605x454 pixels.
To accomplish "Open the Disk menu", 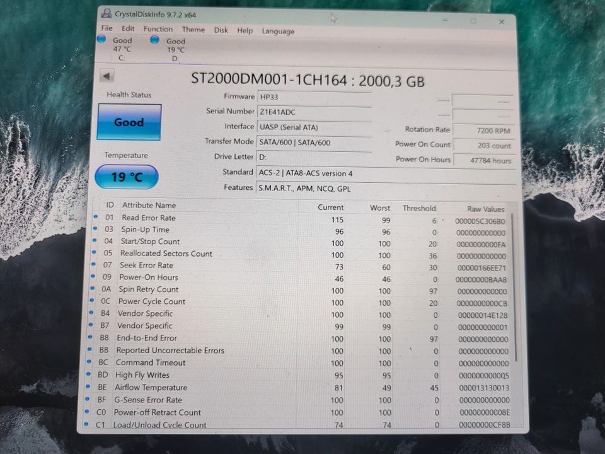I will tap(221, 30).
